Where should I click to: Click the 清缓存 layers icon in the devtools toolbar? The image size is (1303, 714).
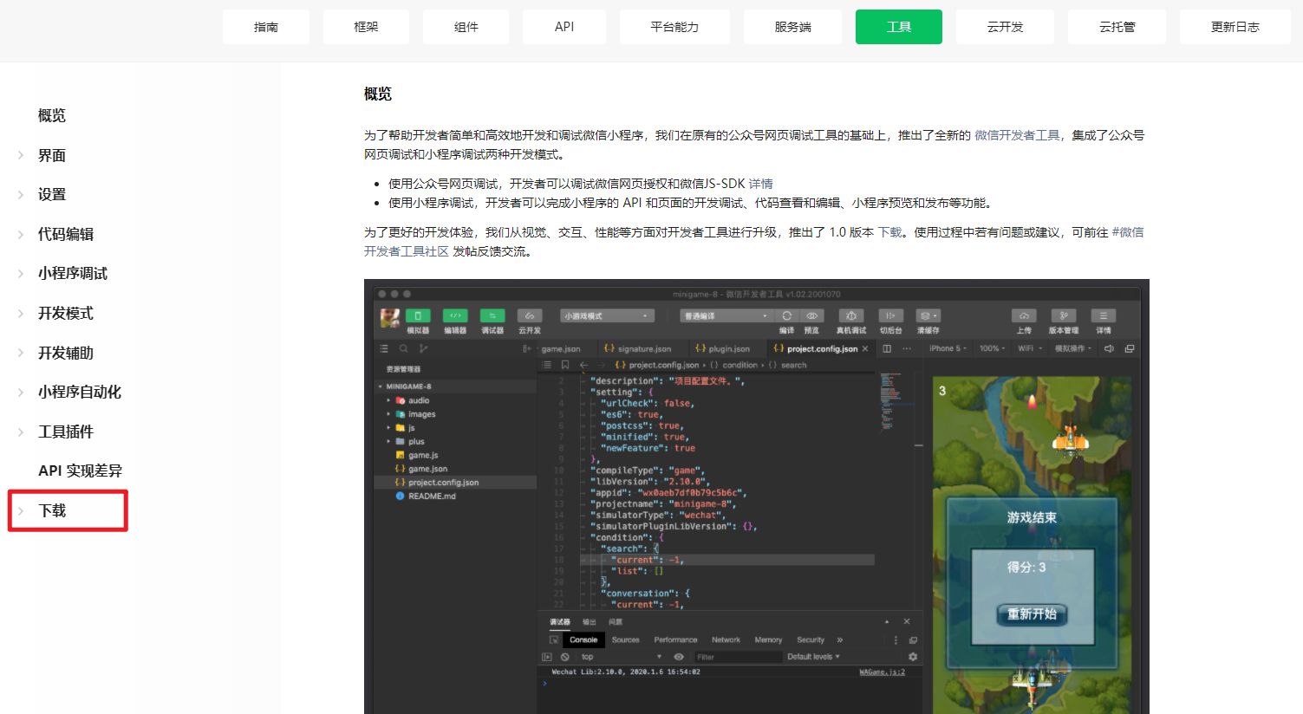point(928,316)
